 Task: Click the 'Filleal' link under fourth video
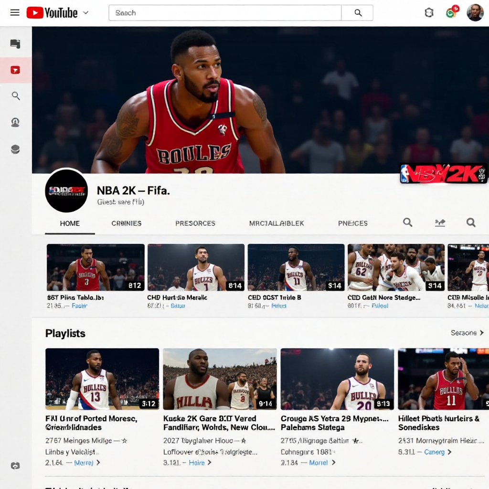[x=380, y=306]
